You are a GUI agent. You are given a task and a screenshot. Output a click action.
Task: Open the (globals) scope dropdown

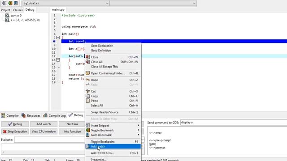[66, 3]
